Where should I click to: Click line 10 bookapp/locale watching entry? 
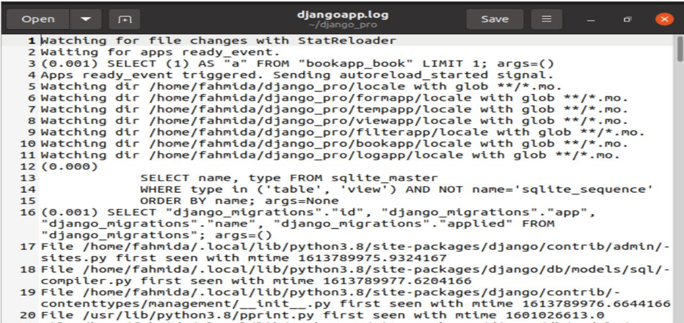334,143
